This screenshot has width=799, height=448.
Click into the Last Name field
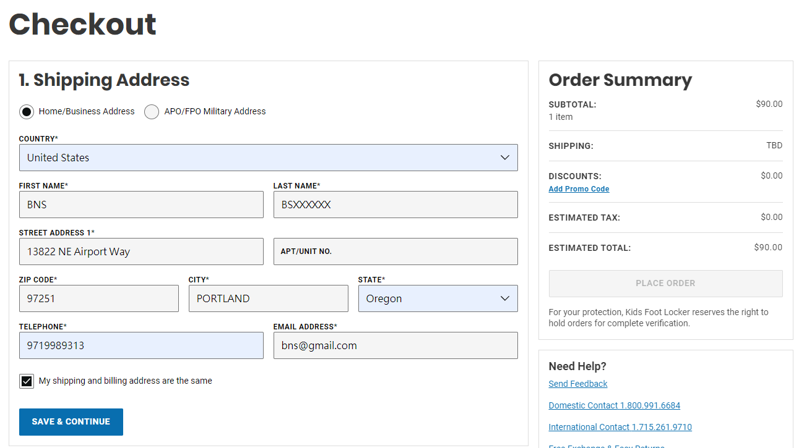(x=395, y=205)
